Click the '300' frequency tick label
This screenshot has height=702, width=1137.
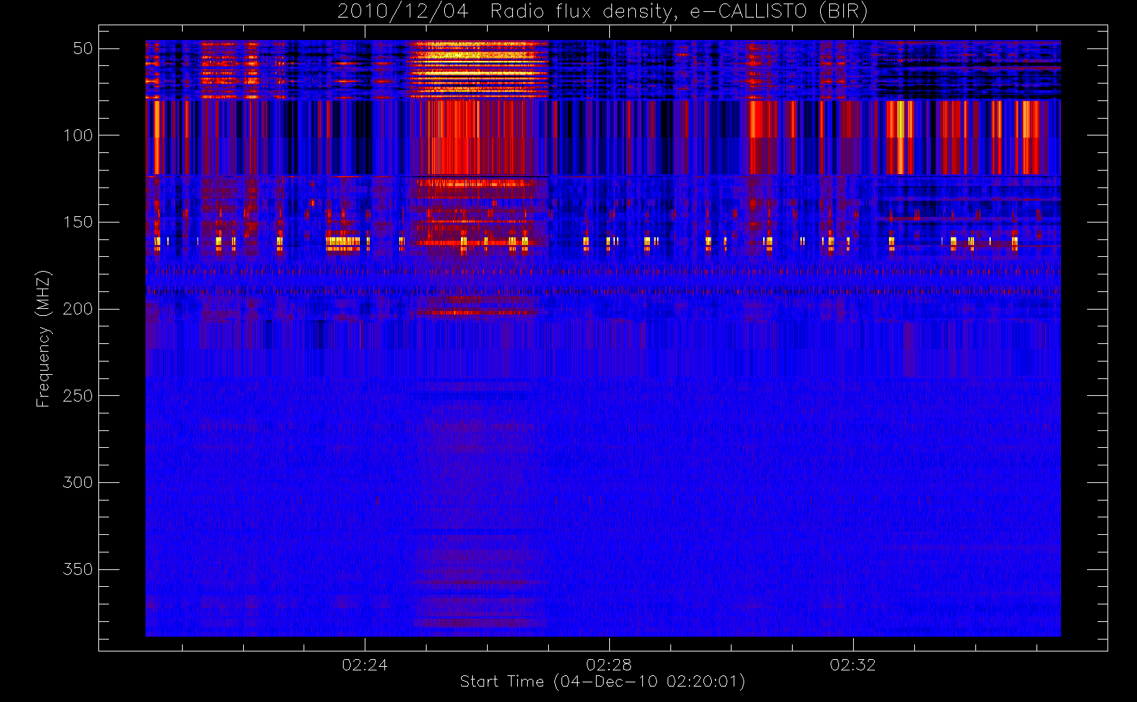[x=78, y=483]
